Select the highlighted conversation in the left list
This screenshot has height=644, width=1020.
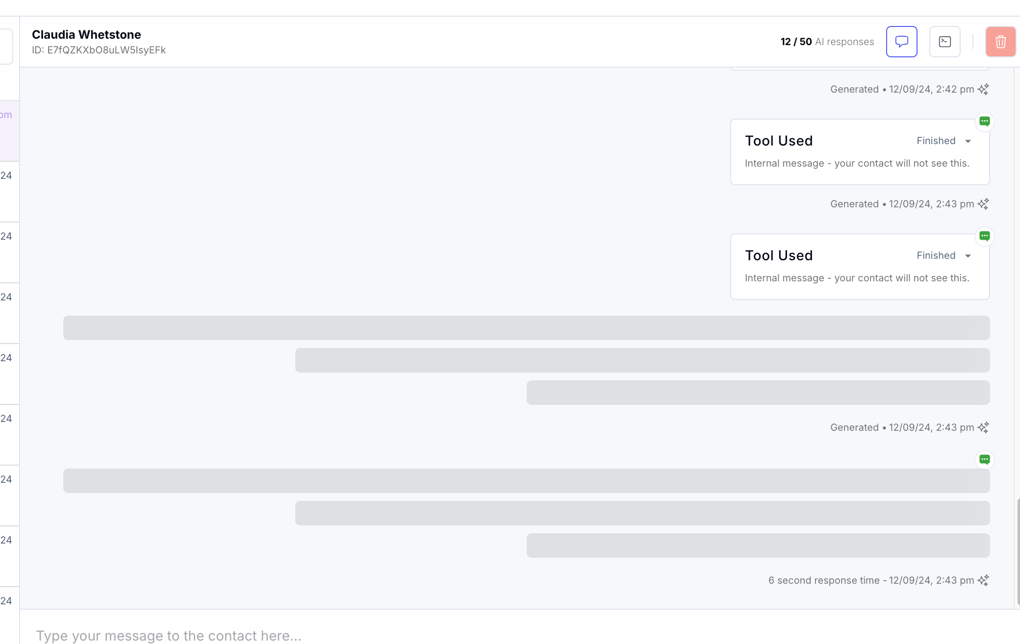pos(9,130)
